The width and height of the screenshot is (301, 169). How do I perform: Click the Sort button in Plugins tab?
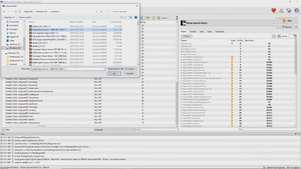(x=186, y=36)
